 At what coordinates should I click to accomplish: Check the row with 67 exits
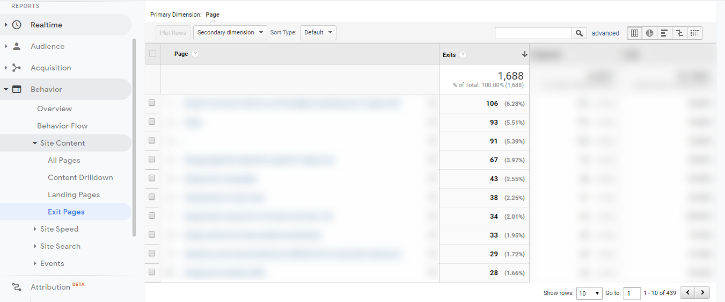pos(152,159)
